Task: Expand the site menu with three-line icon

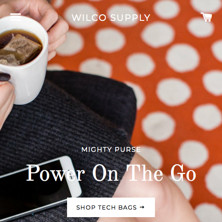Action: [16, 17]
